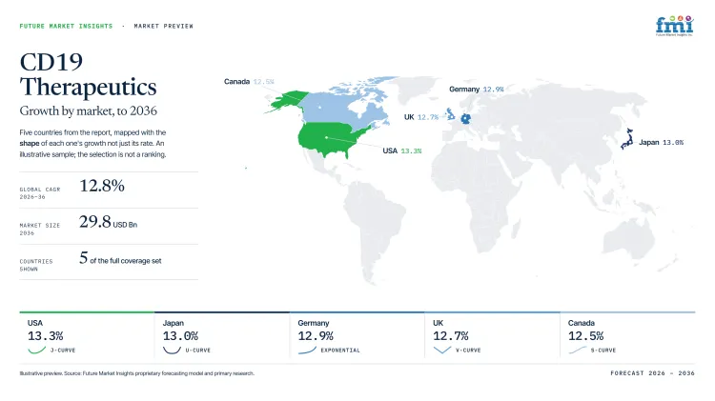This screenshot has height=401, width=715.
Task: Click the 12.7% value in UK card
Action: click(451, 336)
